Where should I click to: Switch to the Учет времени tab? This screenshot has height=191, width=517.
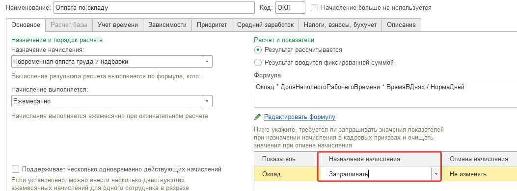pyautogui.click(x=118, y=25)
